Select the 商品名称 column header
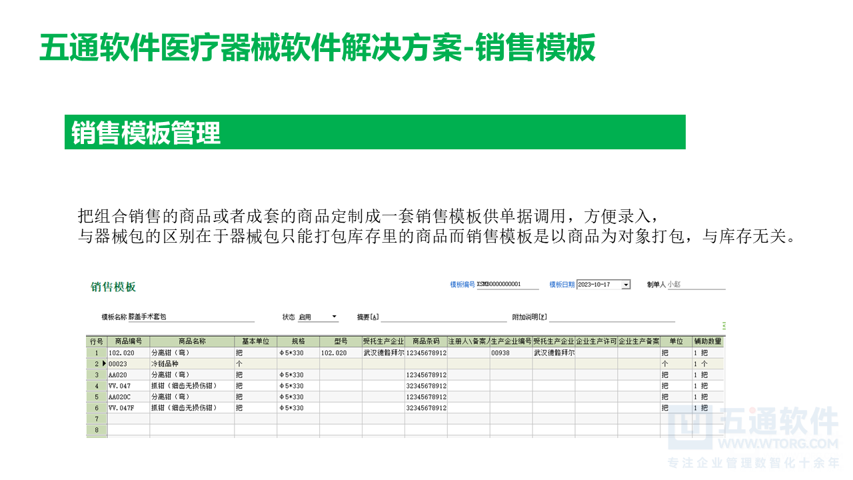The height and width of the screenshot is (480, 853). coord(191,341)
